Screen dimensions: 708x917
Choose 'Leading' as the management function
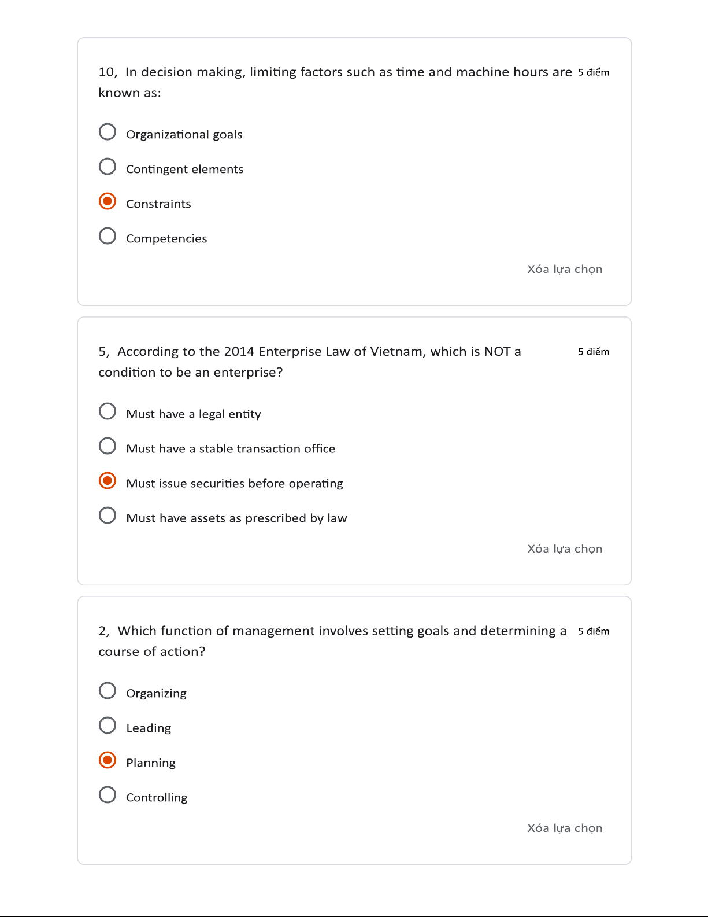pyautogui.click(x=108, y=726)
